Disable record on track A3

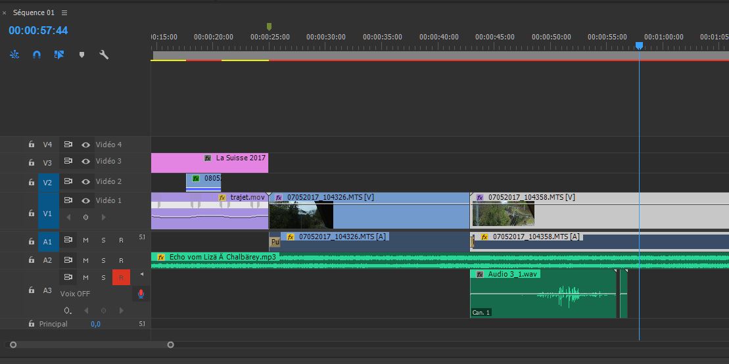[x=121, y=277]
